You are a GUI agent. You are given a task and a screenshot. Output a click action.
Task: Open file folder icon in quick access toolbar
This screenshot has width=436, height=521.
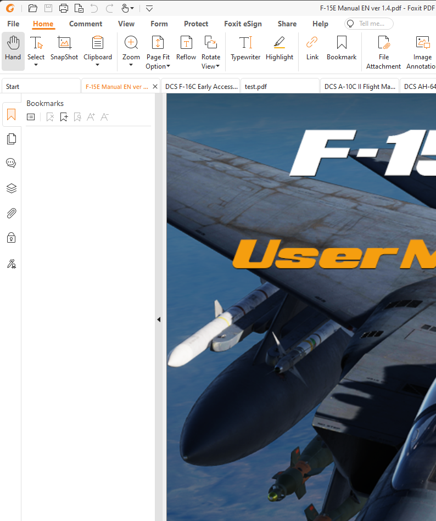pos(32,8)
